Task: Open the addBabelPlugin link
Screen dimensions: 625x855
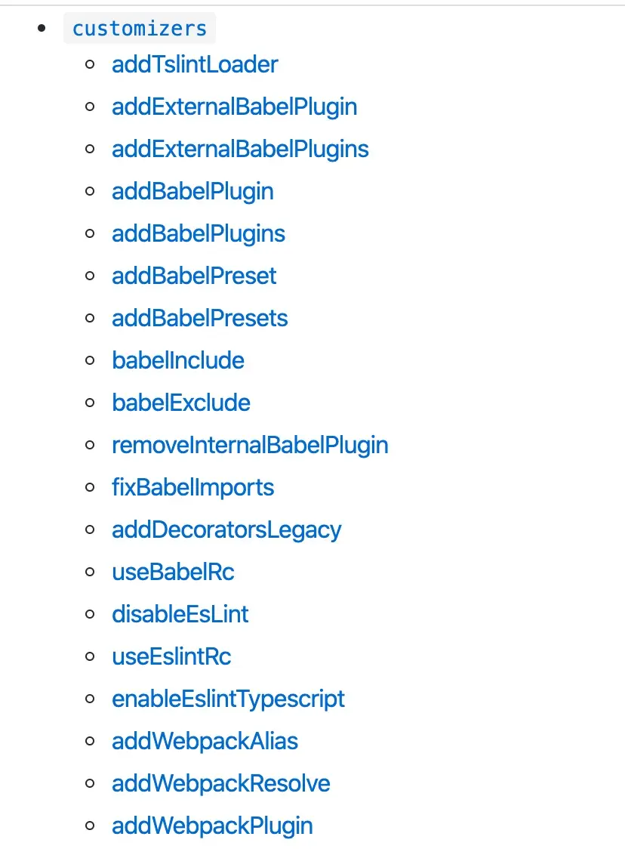Action: pos(192,191)
